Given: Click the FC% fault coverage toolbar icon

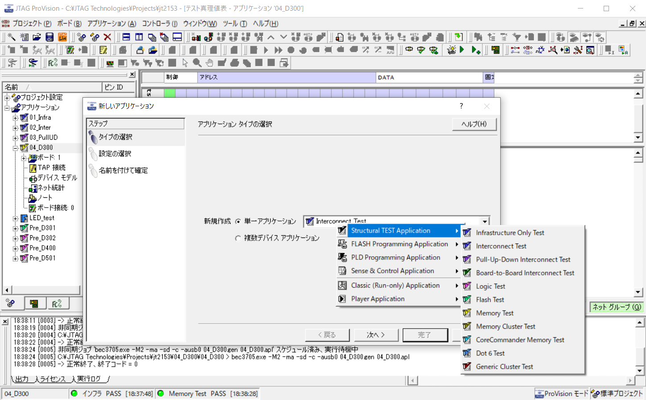Looking at the screenshot, I should 53,63.
